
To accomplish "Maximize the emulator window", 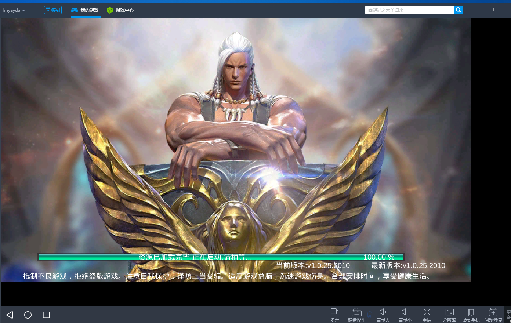I will 495,10.
